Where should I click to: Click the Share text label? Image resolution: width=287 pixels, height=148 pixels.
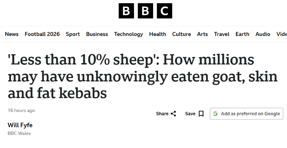[162, 114]
